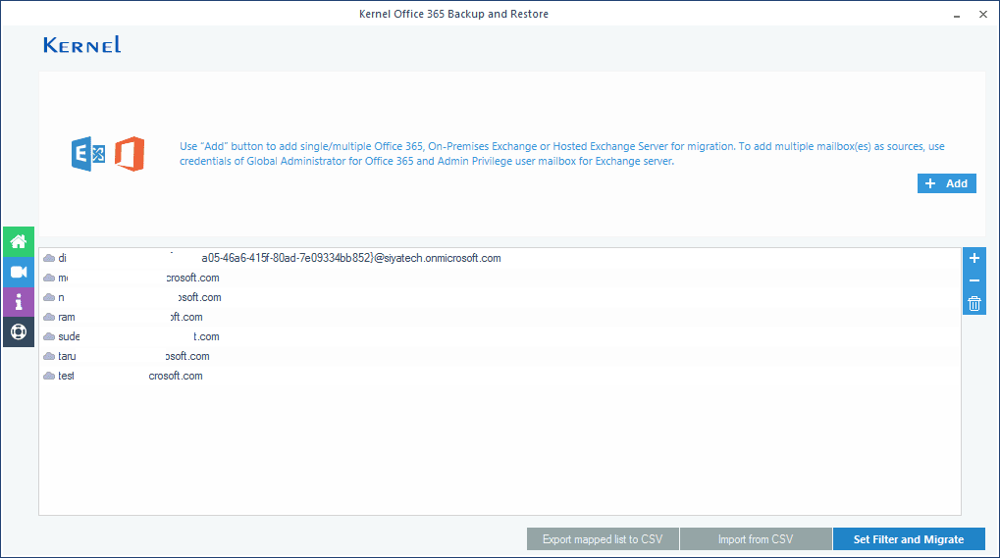Select the siyatech.onmicrosoft.com mailbox row
The width and height of the screenshot is (1000, 558).
click(500, 258)
